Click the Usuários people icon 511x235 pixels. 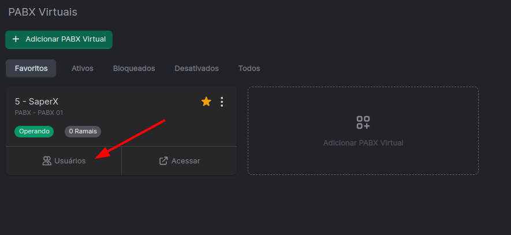(x=47, y=161)
